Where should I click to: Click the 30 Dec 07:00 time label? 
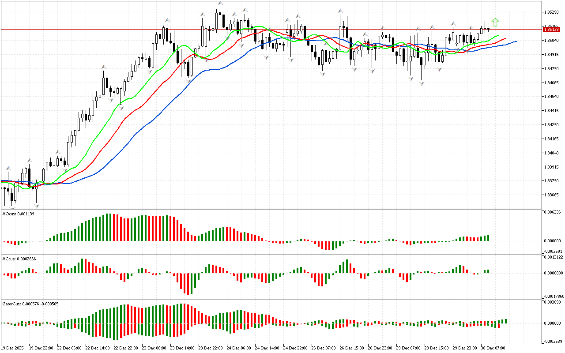(x=493, y=348)
